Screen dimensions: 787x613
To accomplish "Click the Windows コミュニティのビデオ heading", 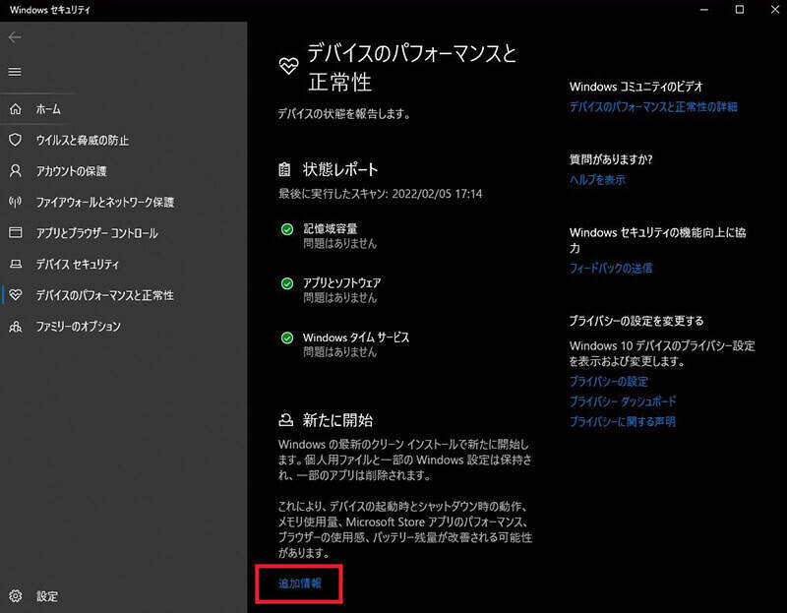I will [x=636, y=87].
